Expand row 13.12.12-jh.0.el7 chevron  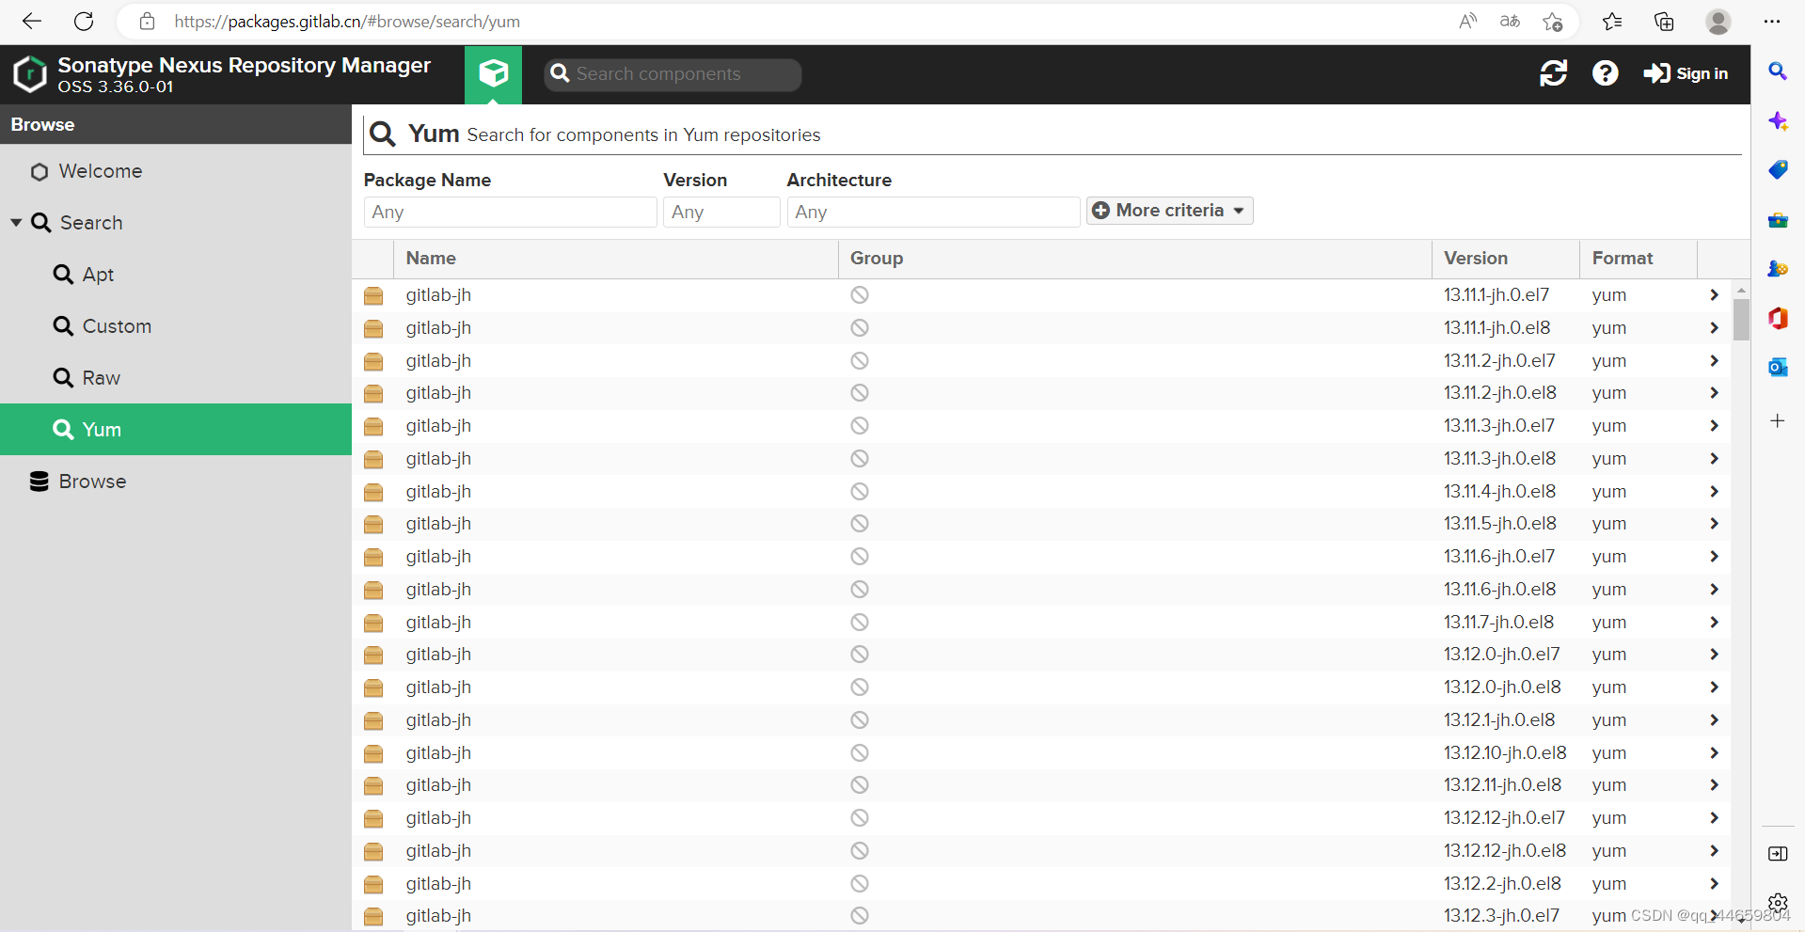1714,818
